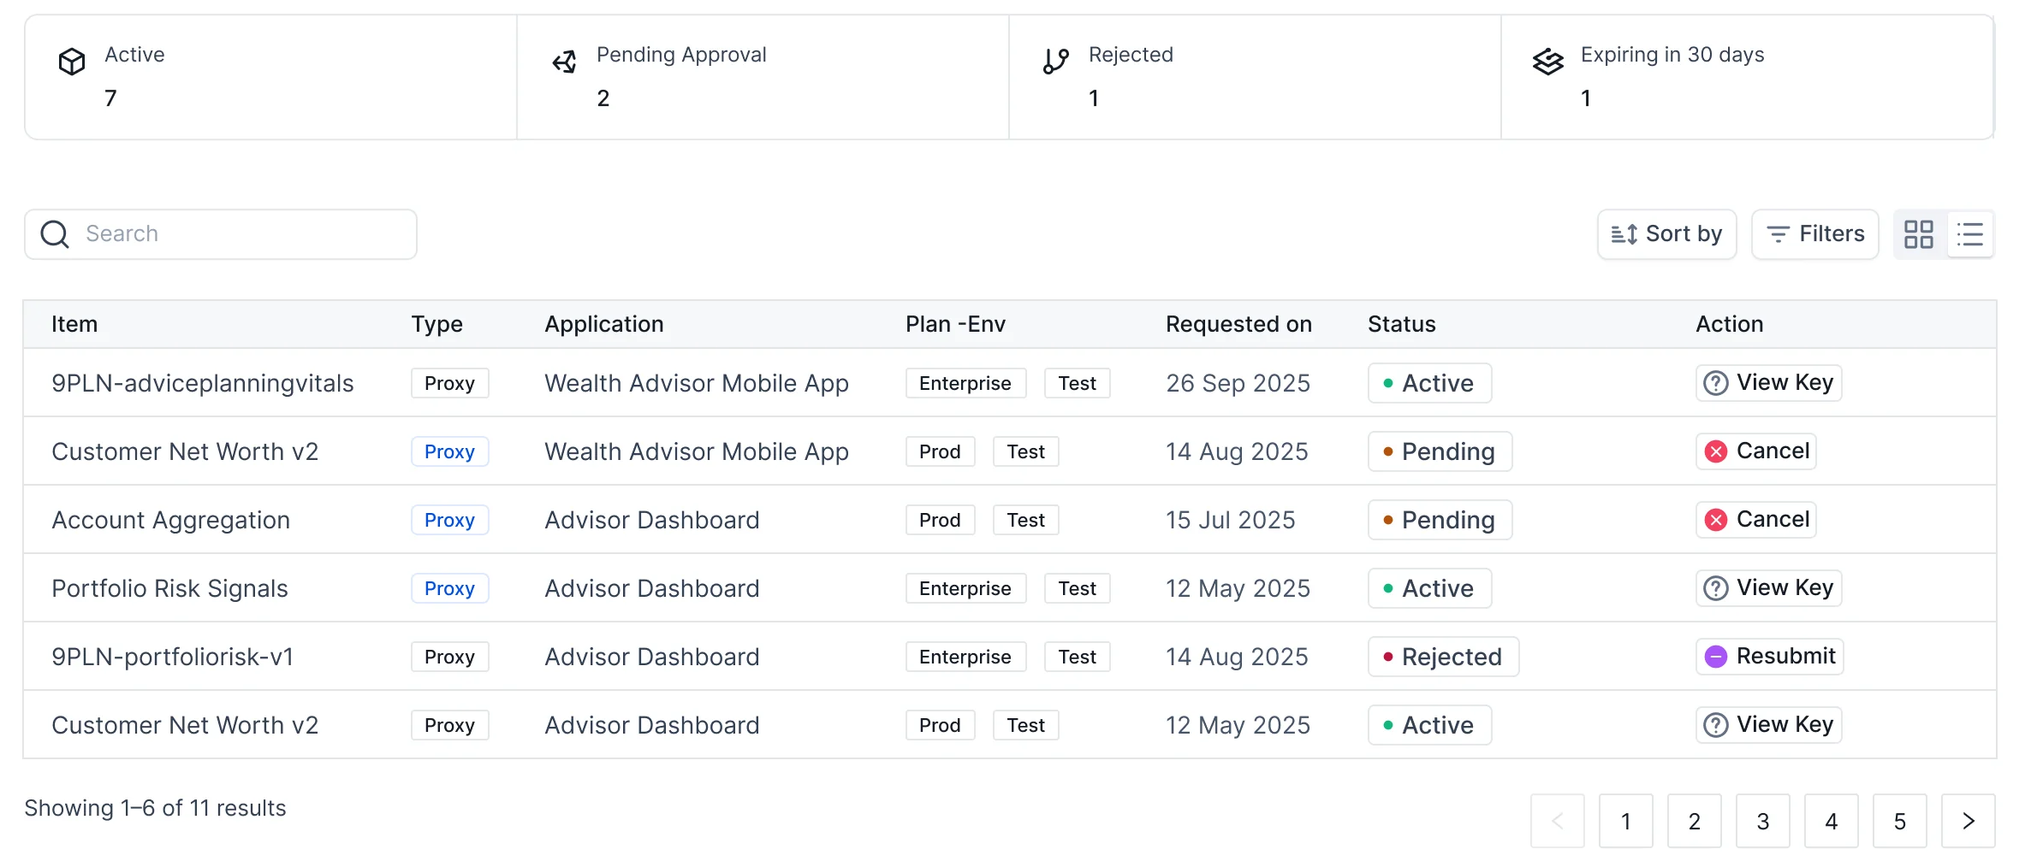Open the Portfolio Risk Signals item
Screen dimensions: 2037x855
click(x=169, y=588)
